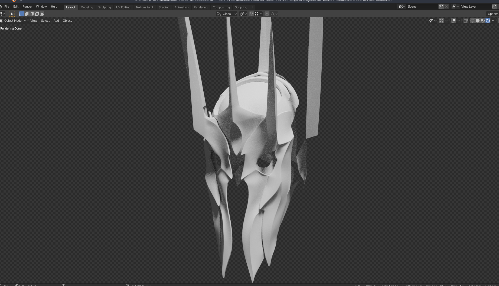Viewport: 499px width, 286px height.
Task: Open the Render menu
Action: [27, 6]
